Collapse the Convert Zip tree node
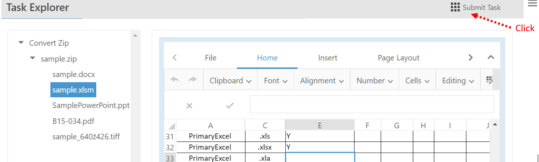This screenshot has width=539, height=162. (x=21, y=43)
